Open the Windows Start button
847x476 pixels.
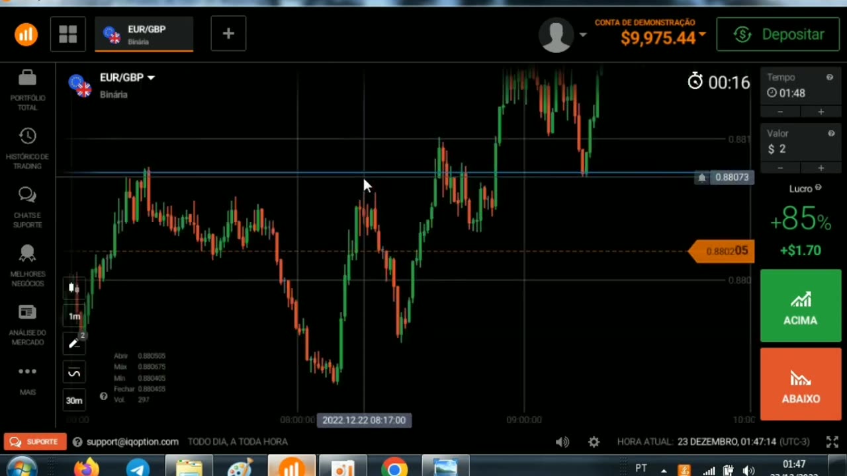(x=22, y=469)
